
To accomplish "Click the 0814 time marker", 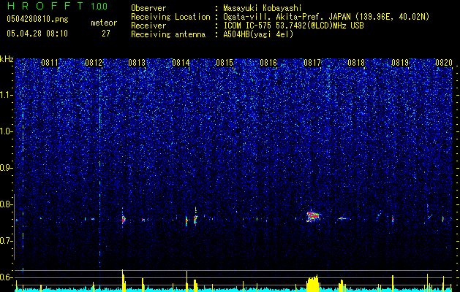I will [x=181, y=63].
